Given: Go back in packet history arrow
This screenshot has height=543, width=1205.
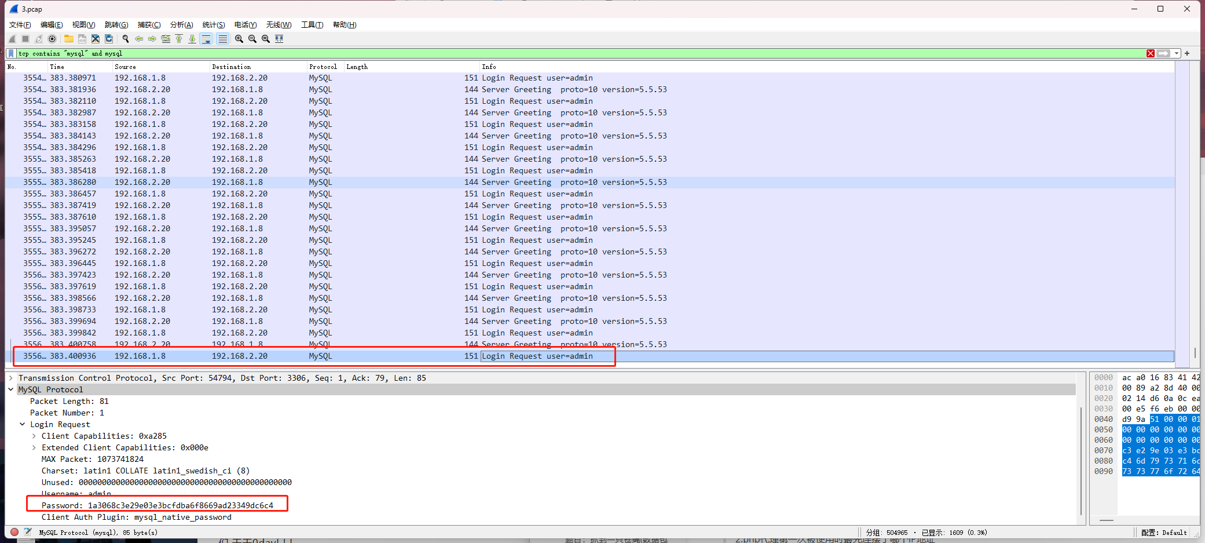Looking at the screenshot, I should (x=139, y=39).
